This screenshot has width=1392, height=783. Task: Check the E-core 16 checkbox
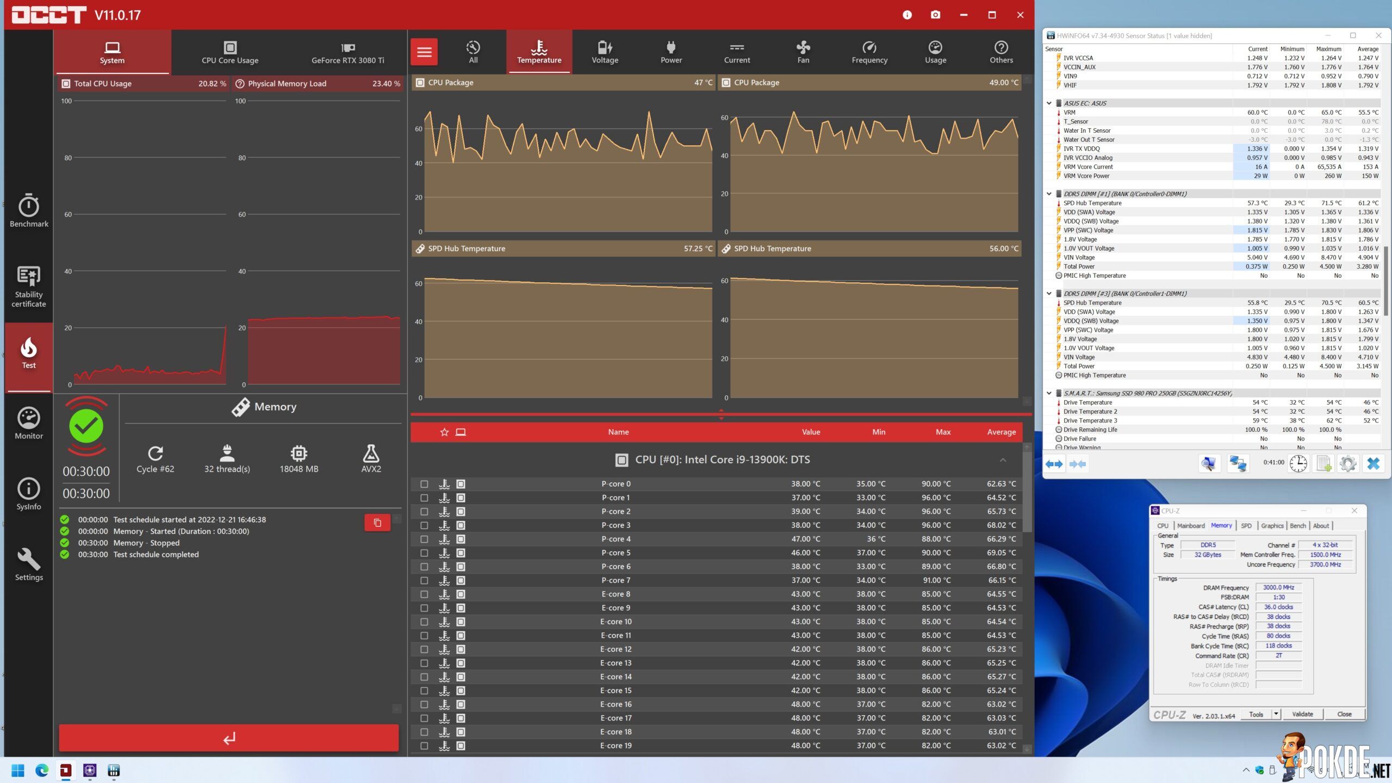point(424,704)
